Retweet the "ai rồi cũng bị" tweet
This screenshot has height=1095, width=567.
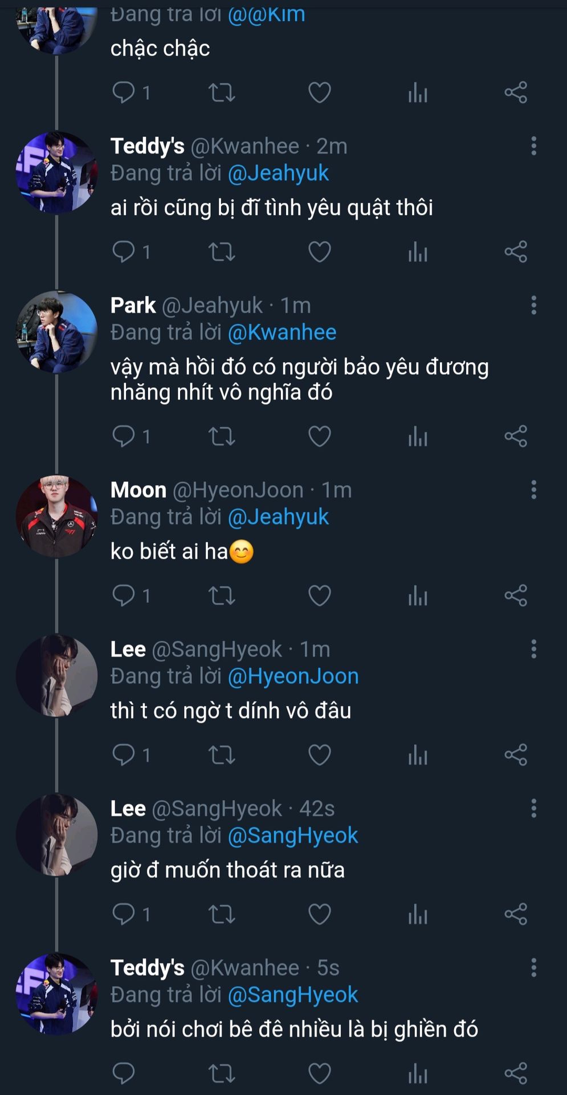222,252
